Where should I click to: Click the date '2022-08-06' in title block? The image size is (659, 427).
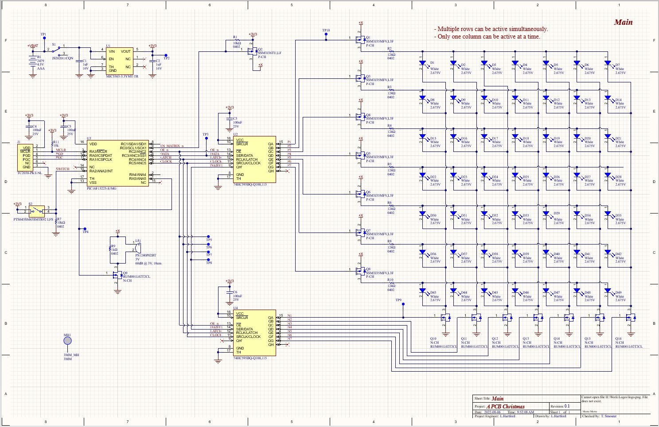(x=491, y=412)
